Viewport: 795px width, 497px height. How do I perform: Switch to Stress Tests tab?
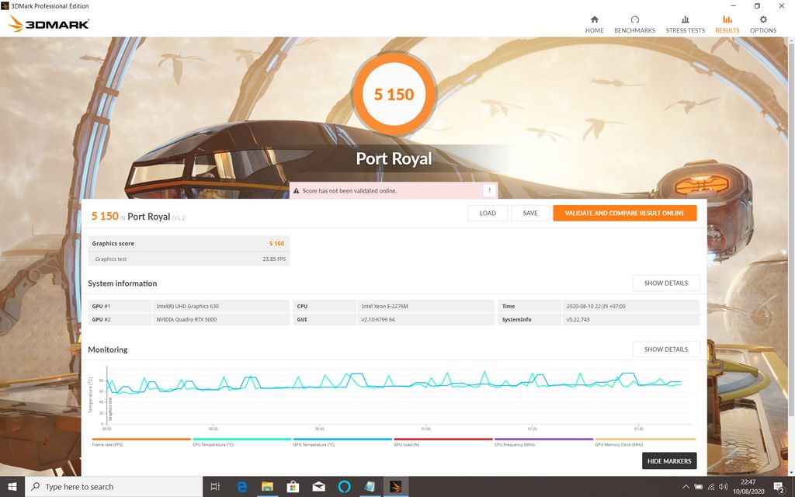(x=685, y=24)
